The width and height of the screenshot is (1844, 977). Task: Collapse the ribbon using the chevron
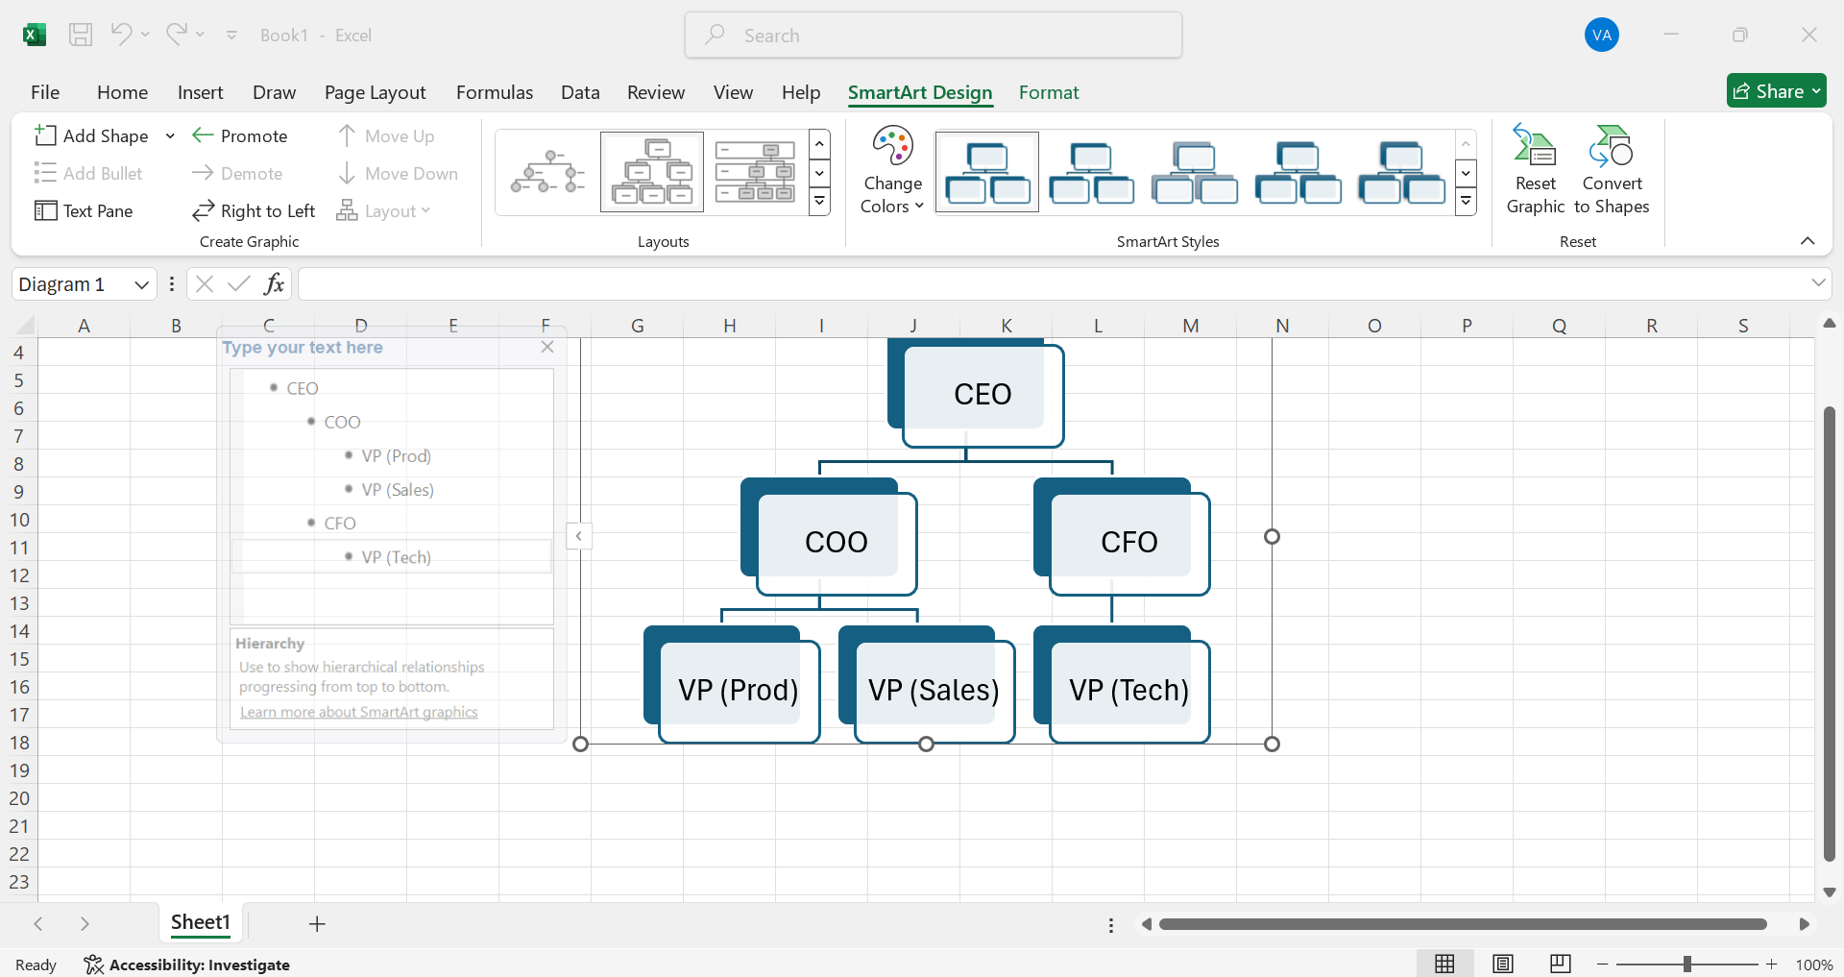pyautogui.click(x=1808, y=241)
